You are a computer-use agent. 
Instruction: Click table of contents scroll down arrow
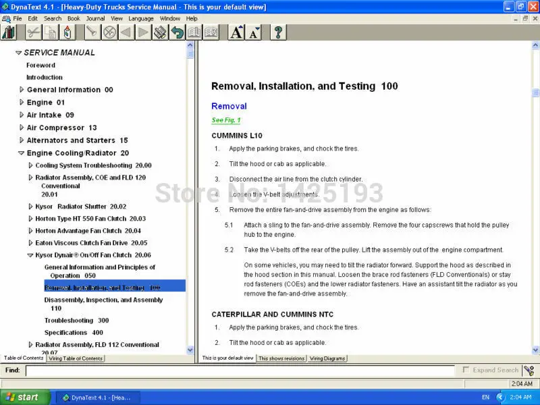[190, 350]
